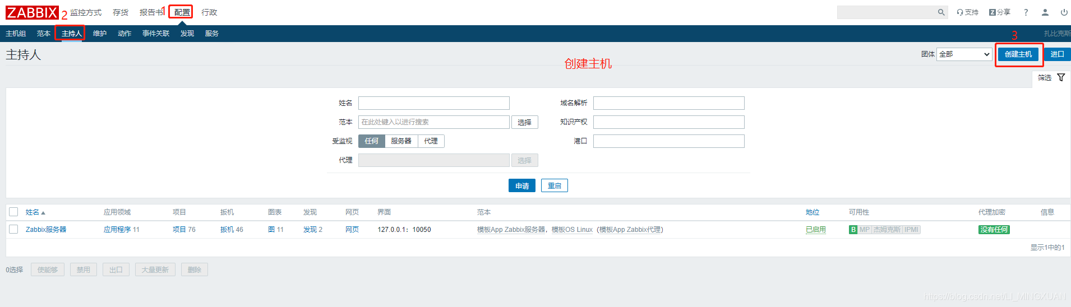
Task: Click the 已启用 status link
Action: 816,230
